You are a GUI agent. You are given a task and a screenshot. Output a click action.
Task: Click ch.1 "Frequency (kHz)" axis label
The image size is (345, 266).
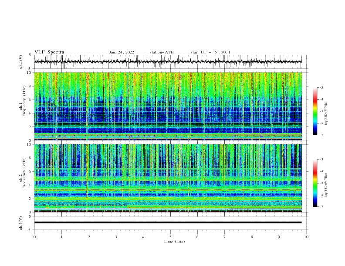24,100
